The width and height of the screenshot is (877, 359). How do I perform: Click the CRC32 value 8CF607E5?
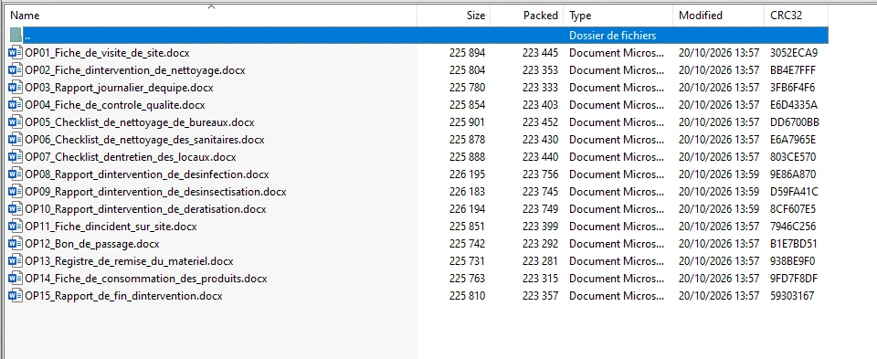[793, 209]
